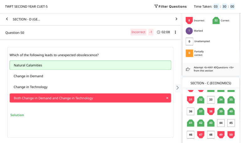This screenshot has height=143, width=241.
Task: Jump to question 41
Action: 190,123
